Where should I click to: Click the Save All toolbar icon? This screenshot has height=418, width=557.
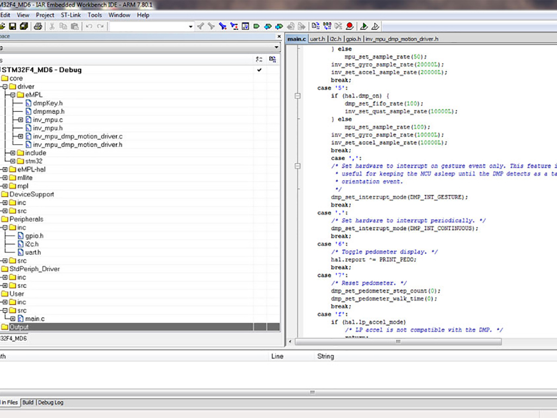tap(23, 26)
